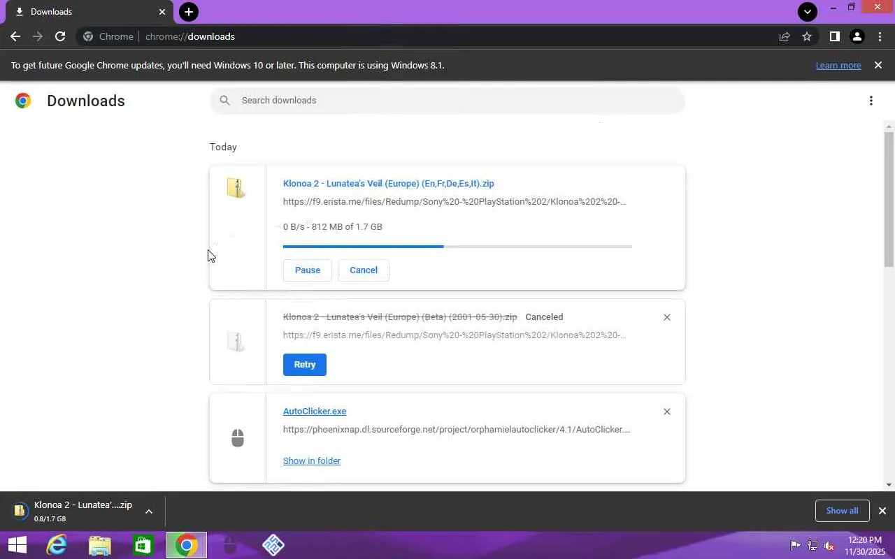Viewport: 895px width, 559px height.
Task: Switch to Chrome in the taskbar
Action: pyautogui.click(x=187, y=545)
